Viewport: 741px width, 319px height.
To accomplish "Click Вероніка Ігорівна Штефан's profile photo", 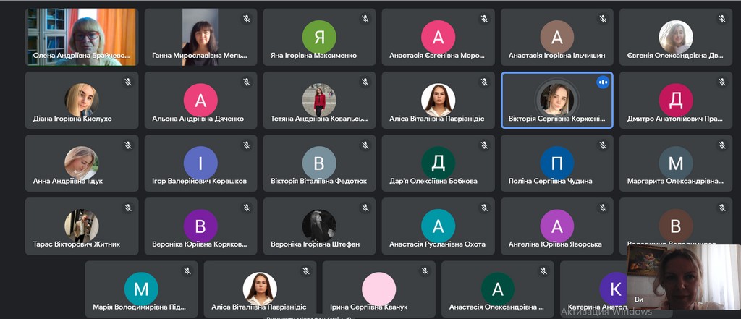I will click(x=319, y=226).
